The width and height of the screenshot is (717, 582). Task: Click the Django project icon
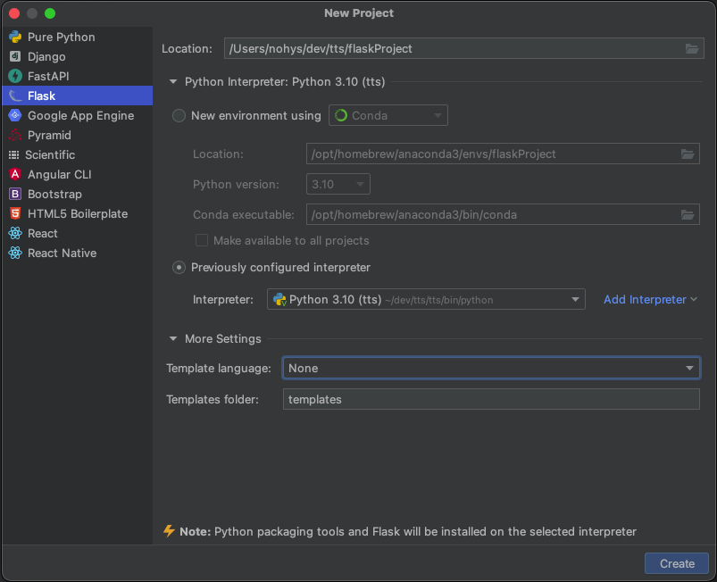[x=15, y=57]
